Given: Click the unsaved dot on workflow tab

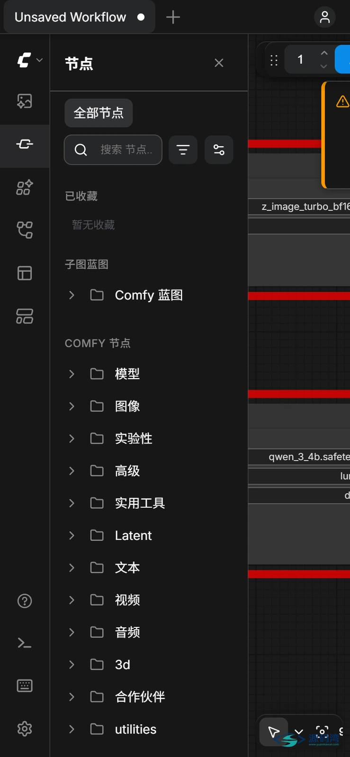Looking at the screenshot, I should (141, 17).
